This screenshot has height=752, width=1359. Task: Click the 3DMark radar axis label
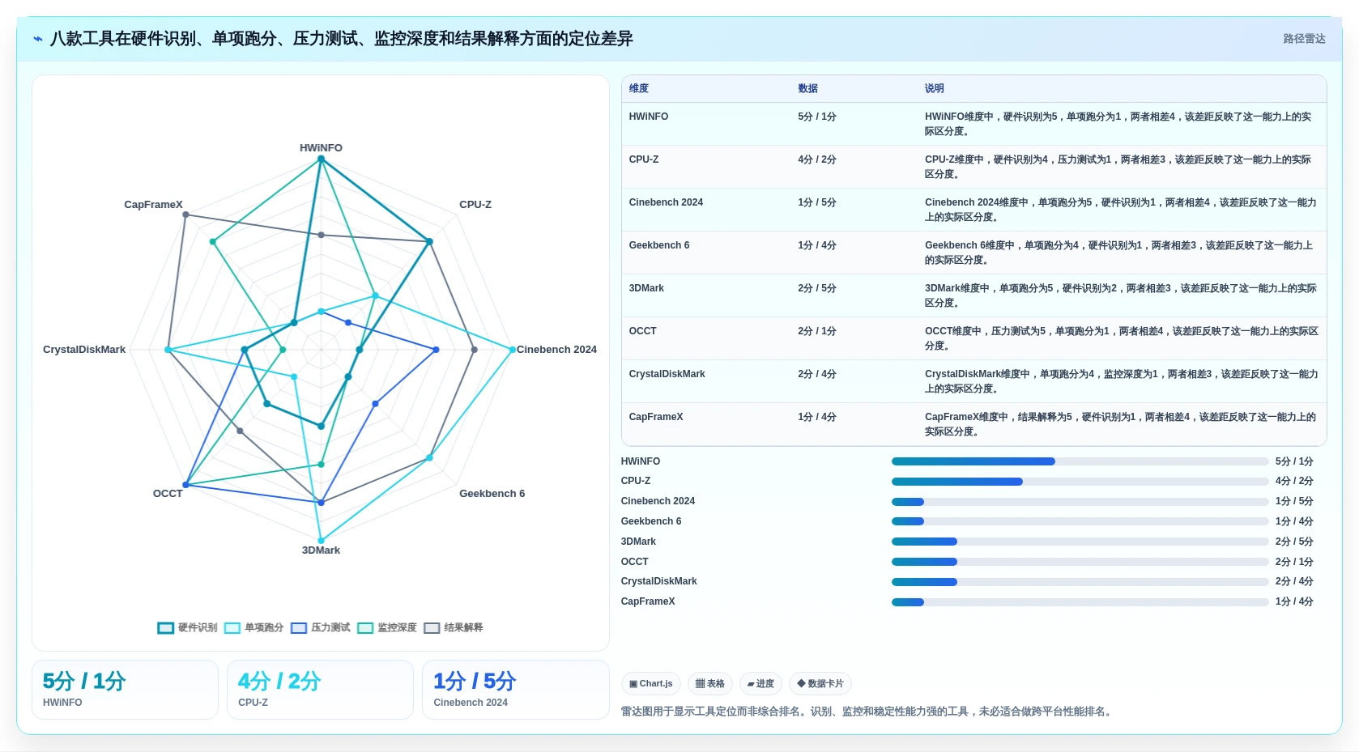(x=321, y=550)
